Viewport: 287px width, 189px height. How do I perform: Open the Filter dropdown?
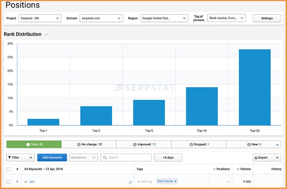click(20, 157)
